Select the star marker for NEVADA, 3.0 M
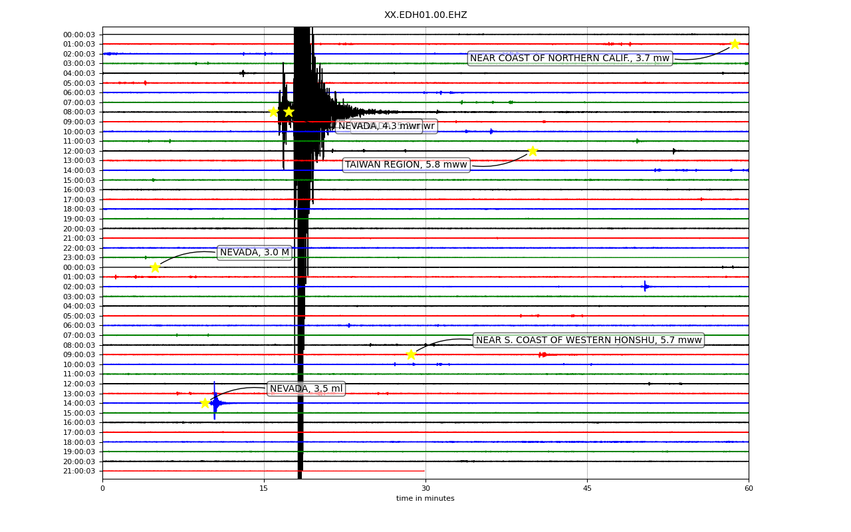Image resolution: width=851 pixels, height=532 pixels. 155,267
